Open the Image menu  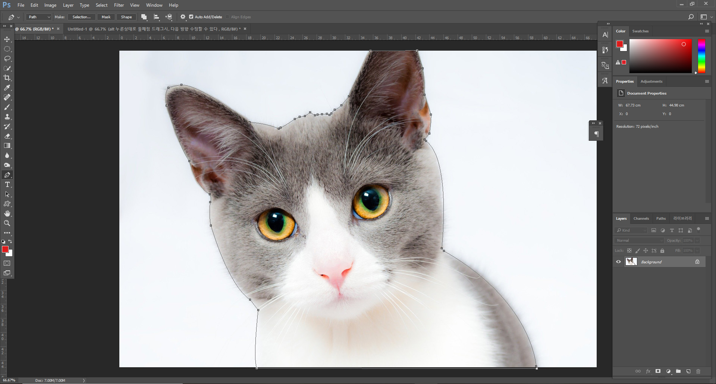pos(50,5)
